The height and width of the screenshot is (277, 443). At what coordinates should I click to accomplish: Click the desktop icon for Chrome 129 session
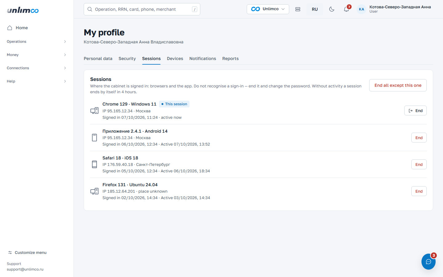click(94, 111)
